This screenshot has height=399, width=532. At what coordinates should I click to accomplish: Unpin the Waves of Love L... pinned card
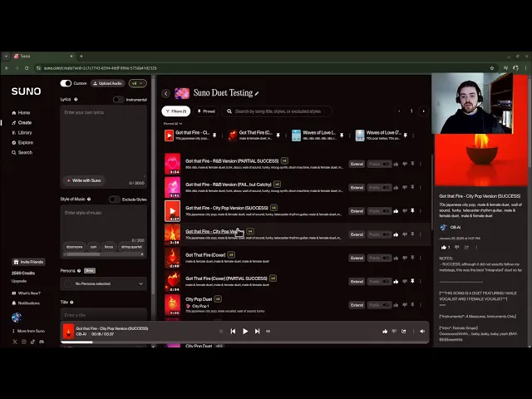pyautogui.click(x=342, y=135)
